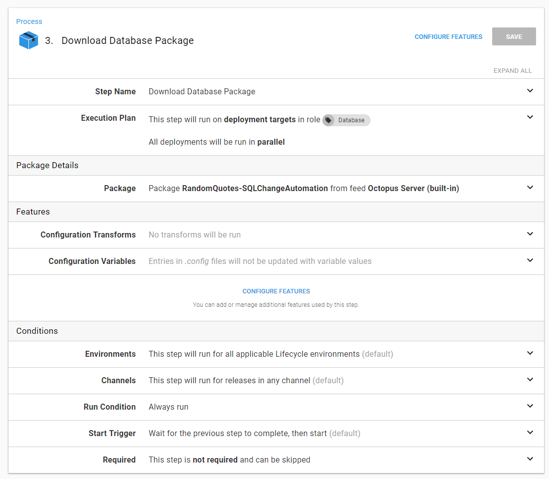Expand Configuration Variables chevron

click(530, 260)
